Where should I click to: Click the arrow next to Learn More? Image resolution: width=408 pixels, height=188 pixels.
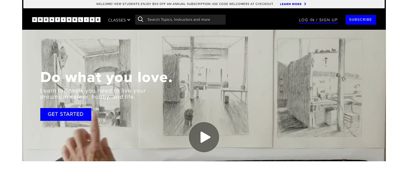[x=305, y=4]
